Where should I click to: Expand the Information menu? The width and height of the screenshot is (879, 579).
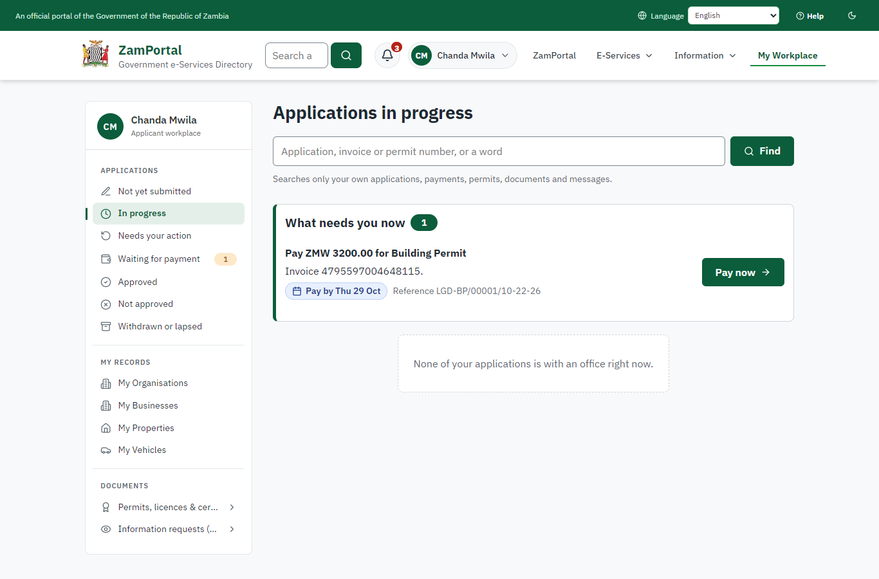pyautogui.click(x=705, y=55)
